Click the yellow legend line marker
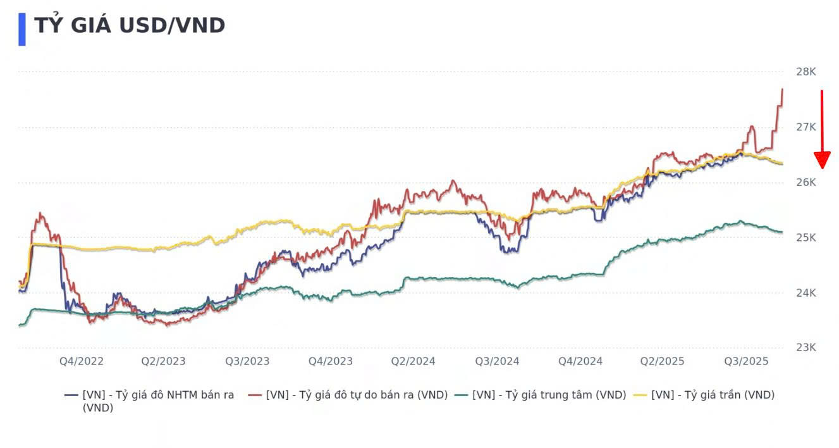839x448 pixels. tap(640, 395)
